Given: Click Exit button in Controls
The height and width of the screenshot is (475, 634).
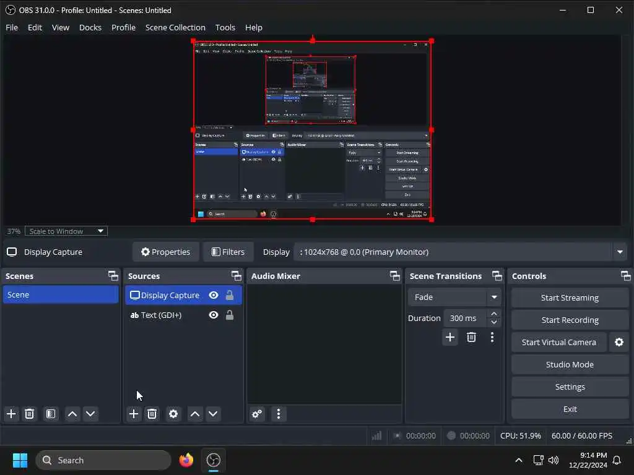Looking at the screenshot, I should (x=570, y=409).
